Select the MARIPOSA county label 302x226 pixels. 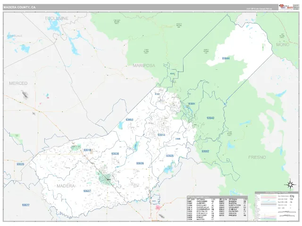(144, 65)
